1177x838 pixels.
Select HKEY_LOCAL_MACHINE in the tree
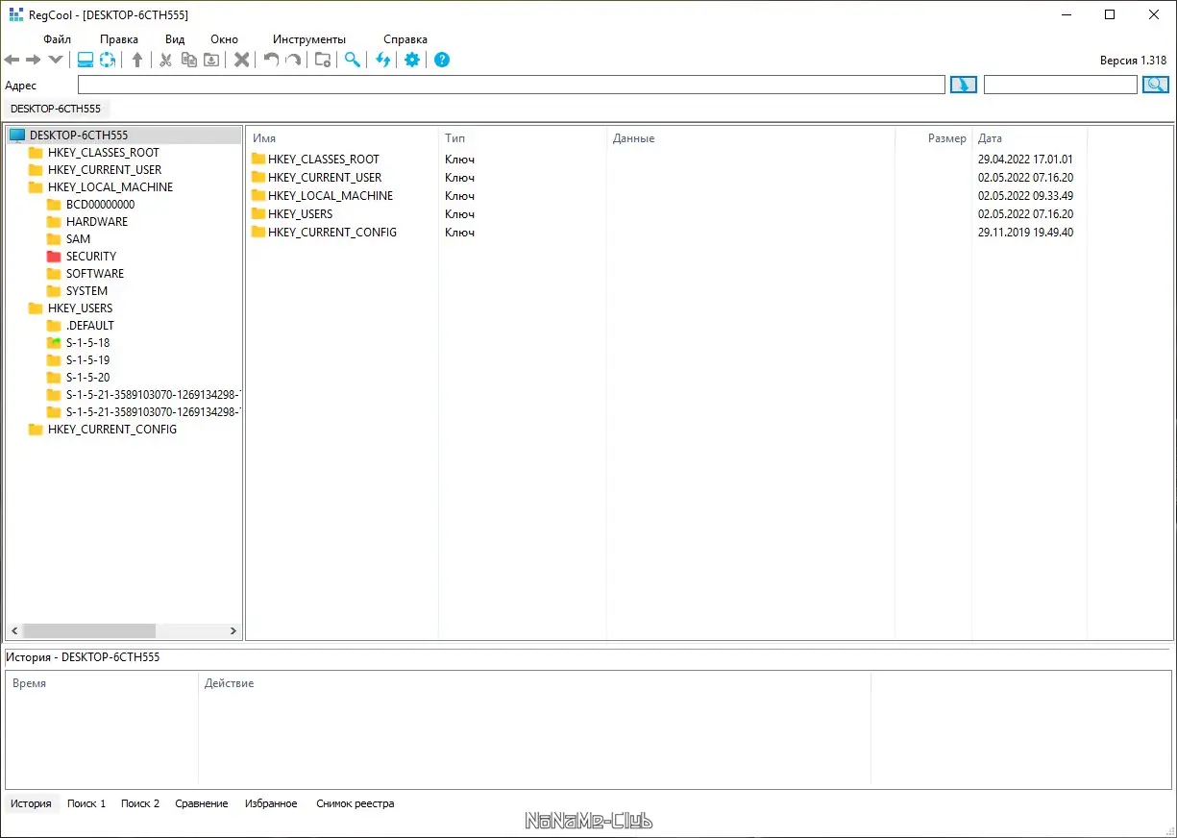coord(110,187)
